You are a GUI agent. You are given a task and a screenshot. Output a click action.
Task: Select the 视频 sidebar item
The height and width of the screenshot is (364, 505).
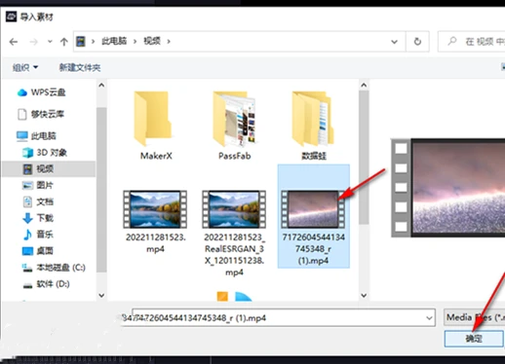49,169
